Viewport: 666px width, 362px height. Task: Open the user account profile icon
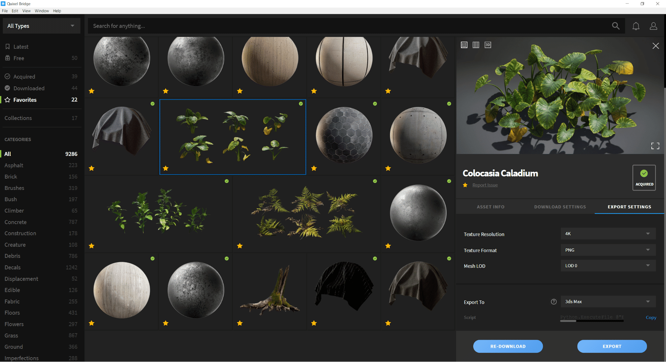(653, 26)
